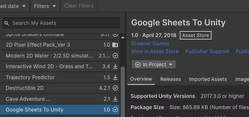249x117 pixels.
Task: Click download icon for Cave Adventure
Action: (115, 99)
